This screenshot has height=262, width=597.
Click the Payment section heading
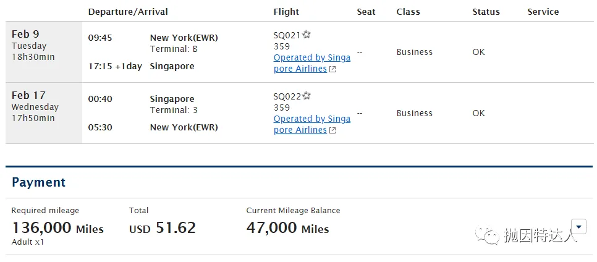coord(38,182)
